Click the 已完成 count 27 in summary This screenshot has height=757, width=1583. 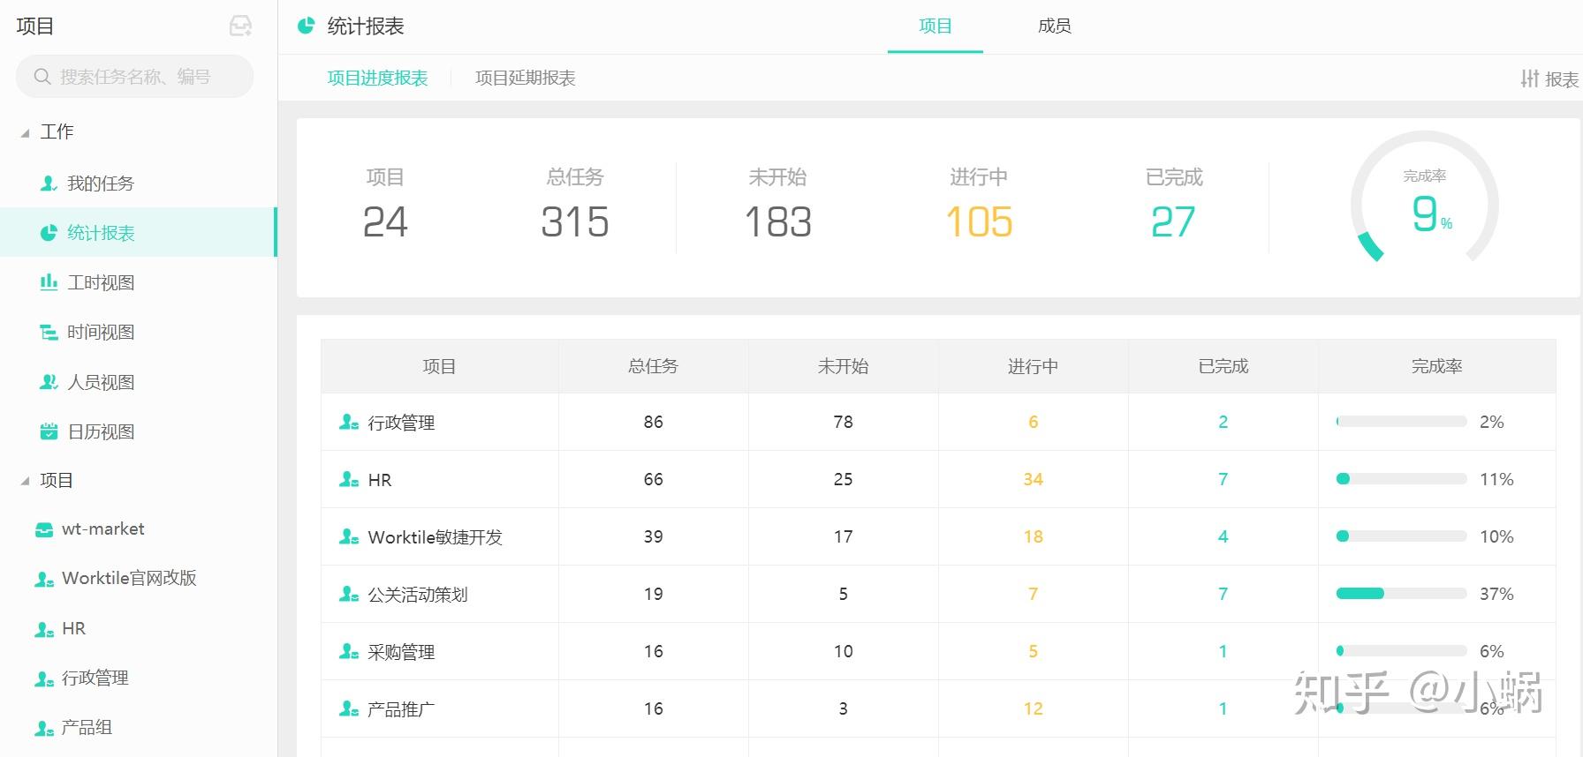click(x=1173, y=222)
